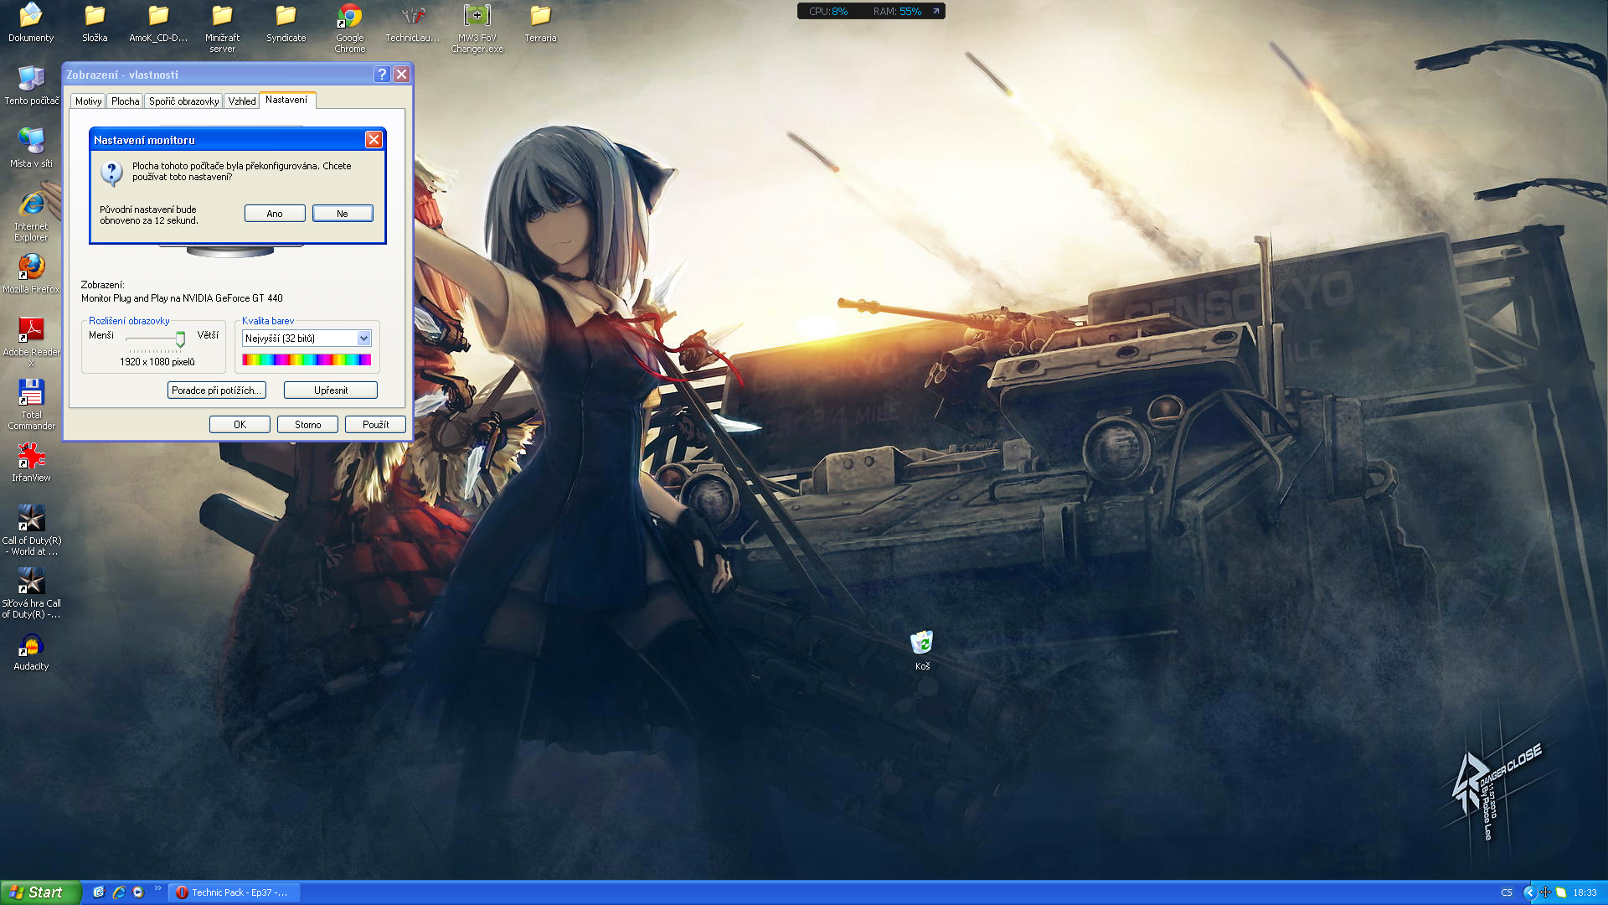Open the Adobe Reader desktop icon
Image resolution: width=1608 pixels, height=905 pixels.
[31, 331]
